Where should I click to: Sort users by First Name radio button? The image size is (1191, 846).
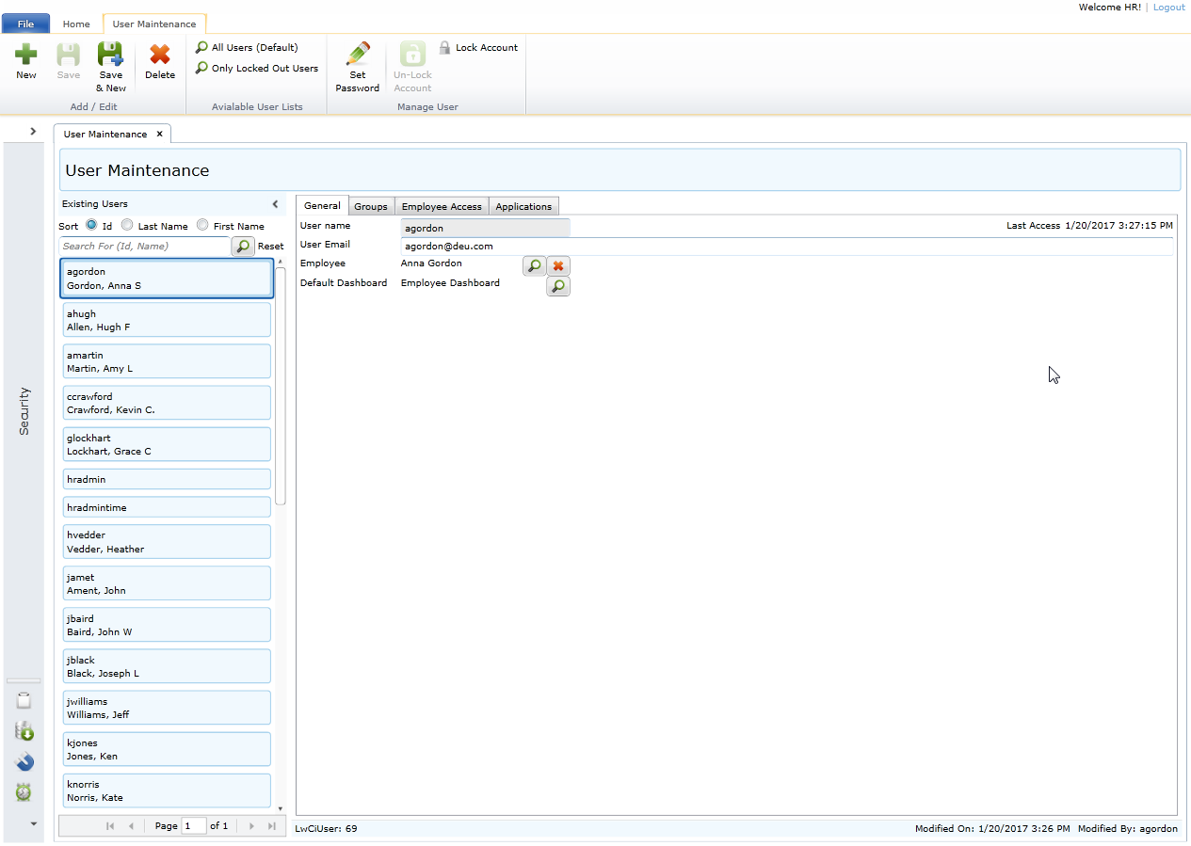202,225
